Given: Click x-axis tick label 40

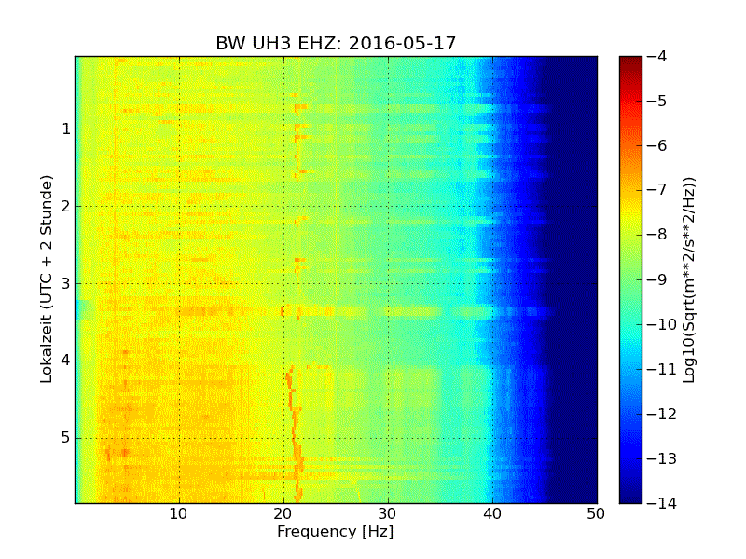Looking at the screenshot, I should tap(492, 514).
